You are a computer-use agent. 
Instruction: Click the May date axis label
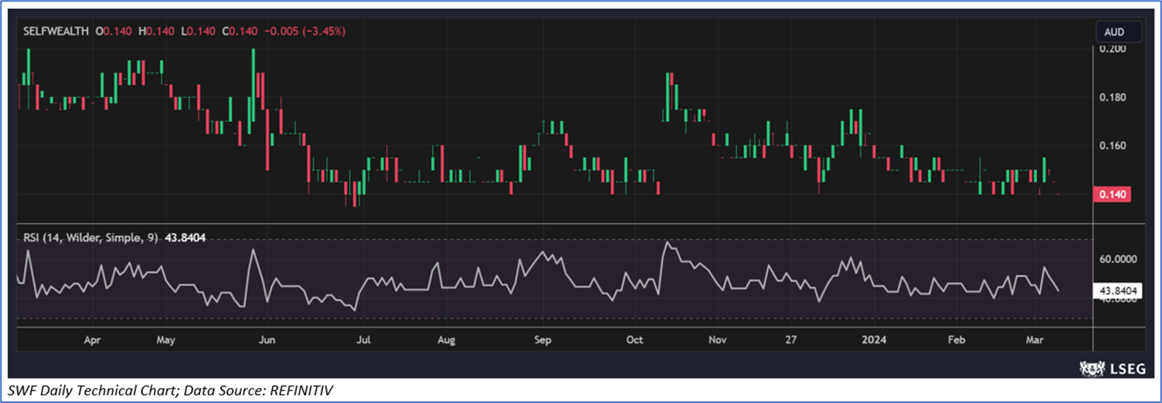tap(165, 340)
